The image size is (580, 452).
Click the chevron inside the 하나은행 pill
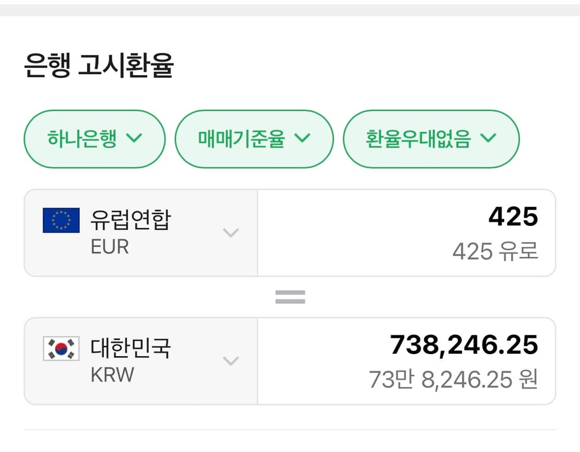pyautogui.click(x=134, y=138)
